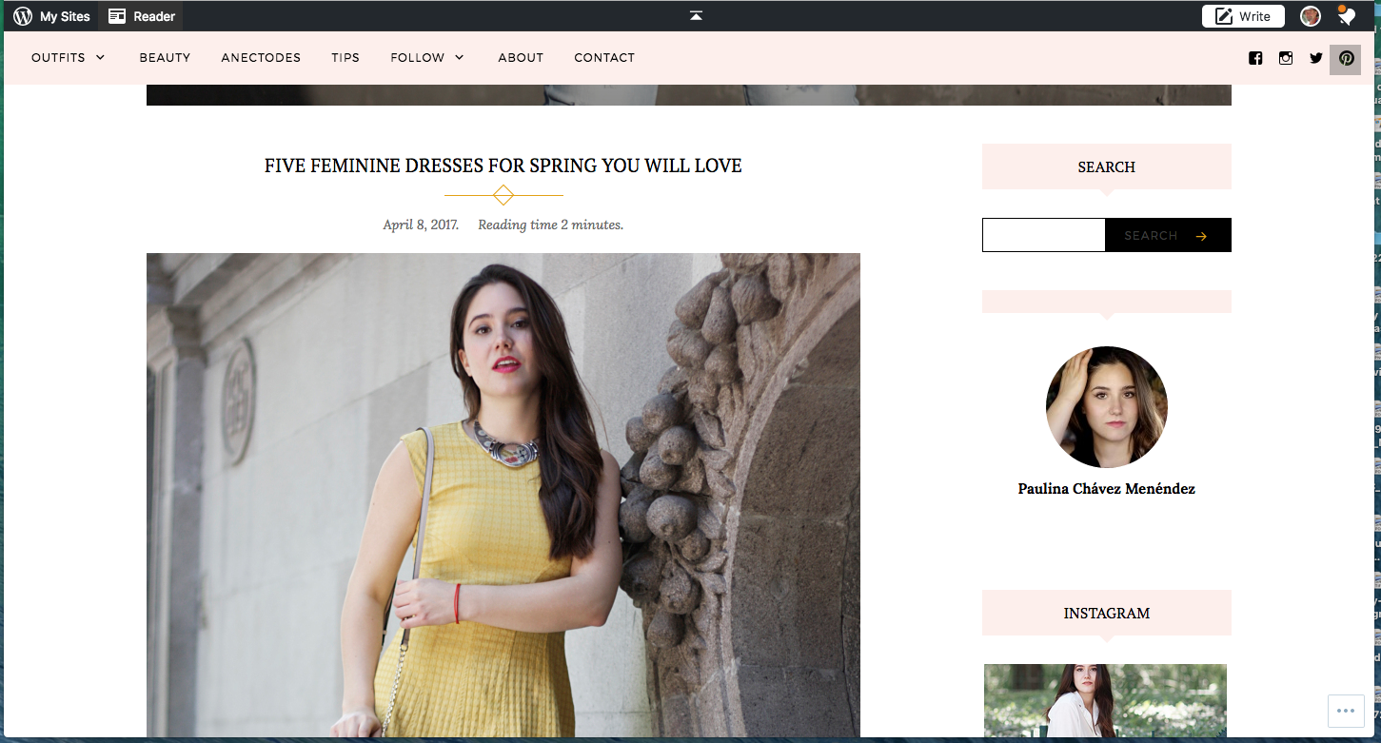The height and width of the screenshot is (743, 1381).
Task: Go to the Beauty menu item
Action: [165, 58]
